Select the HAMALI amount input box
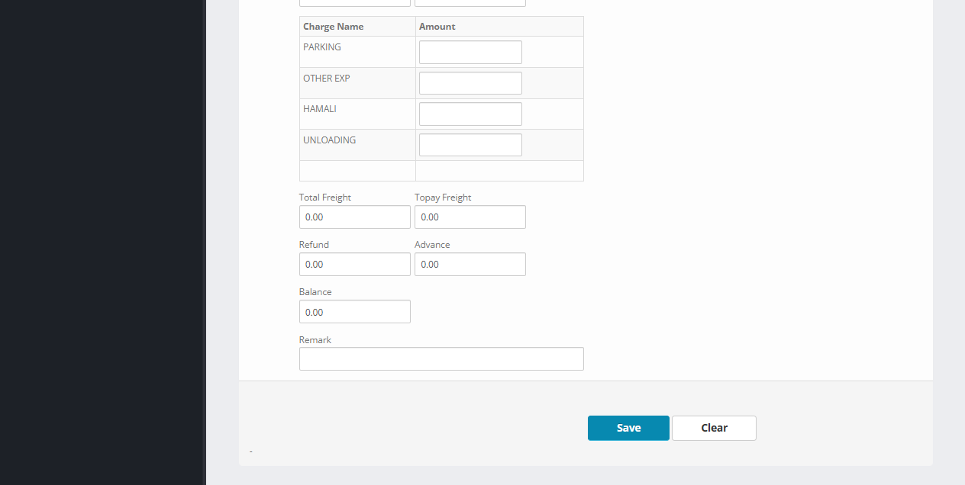Image resolution: width=965 pixels, height=485 pixels. click(470, 114)
